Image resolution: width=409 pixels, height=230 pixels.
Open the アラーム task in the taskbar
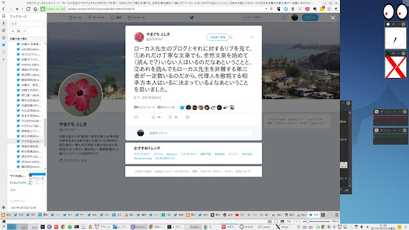coord(102,227)
